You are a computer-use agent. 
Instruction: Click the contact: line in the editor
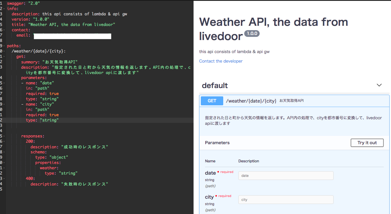21,30
